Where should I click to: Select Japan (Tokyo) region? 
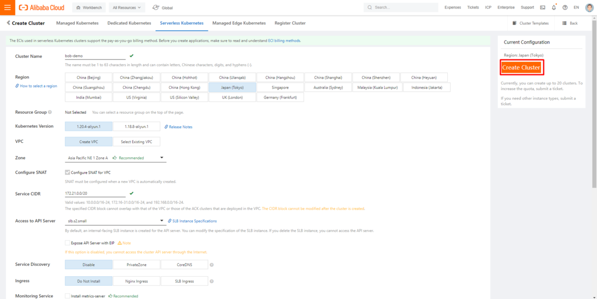(232, 87)
